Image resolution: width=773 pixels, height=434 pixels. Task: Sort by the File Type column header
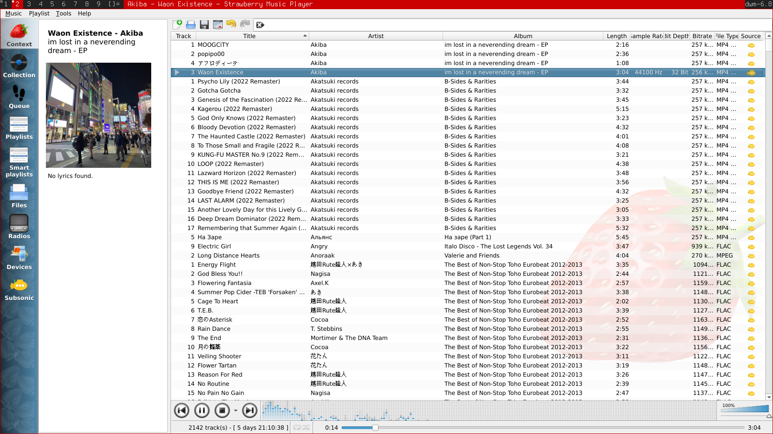[727, 36]
